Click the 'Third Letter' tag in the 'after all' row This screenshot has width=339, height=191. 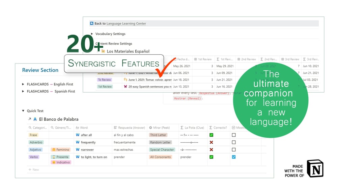[158, 135]
